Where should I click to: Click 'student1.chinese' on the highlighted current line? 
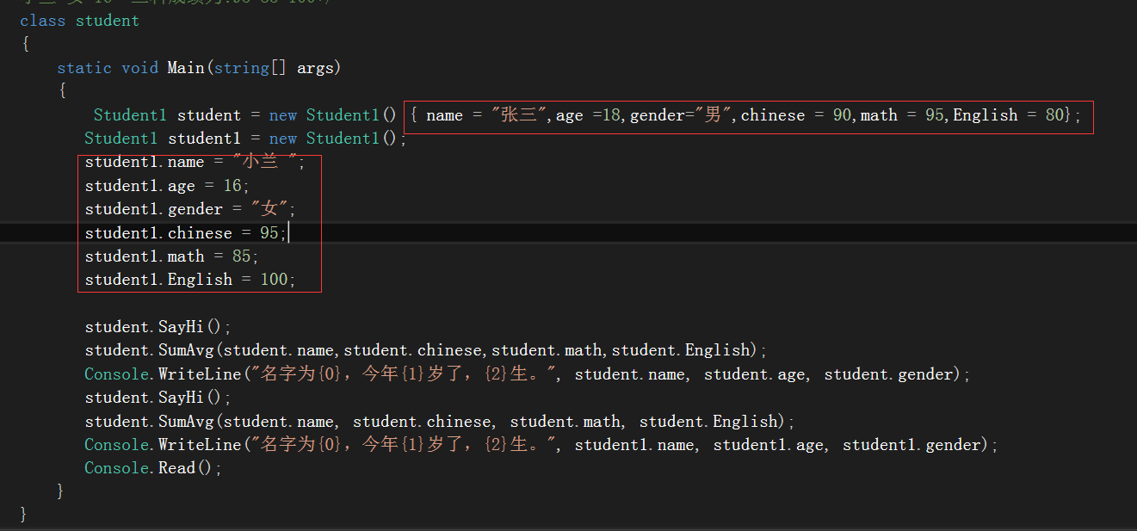click(158, 233)
